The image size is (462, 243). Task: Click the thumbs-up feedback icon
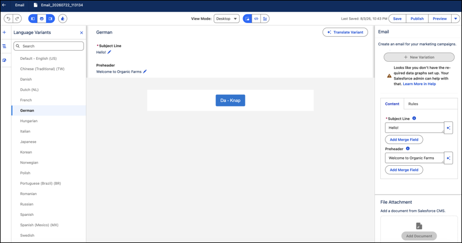point(62,18)
